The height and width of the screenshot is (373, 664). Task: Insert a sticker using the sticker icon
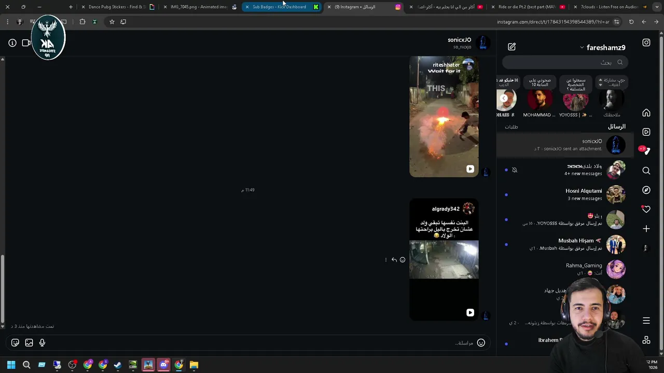(15, 342)
